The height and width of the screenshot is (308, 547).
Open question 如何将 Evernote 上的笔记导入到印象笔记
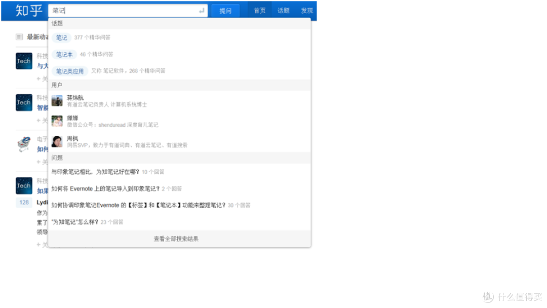[179, 188]
